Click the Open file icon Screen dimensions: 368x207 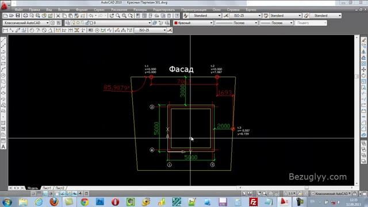[x=11, y=16]
